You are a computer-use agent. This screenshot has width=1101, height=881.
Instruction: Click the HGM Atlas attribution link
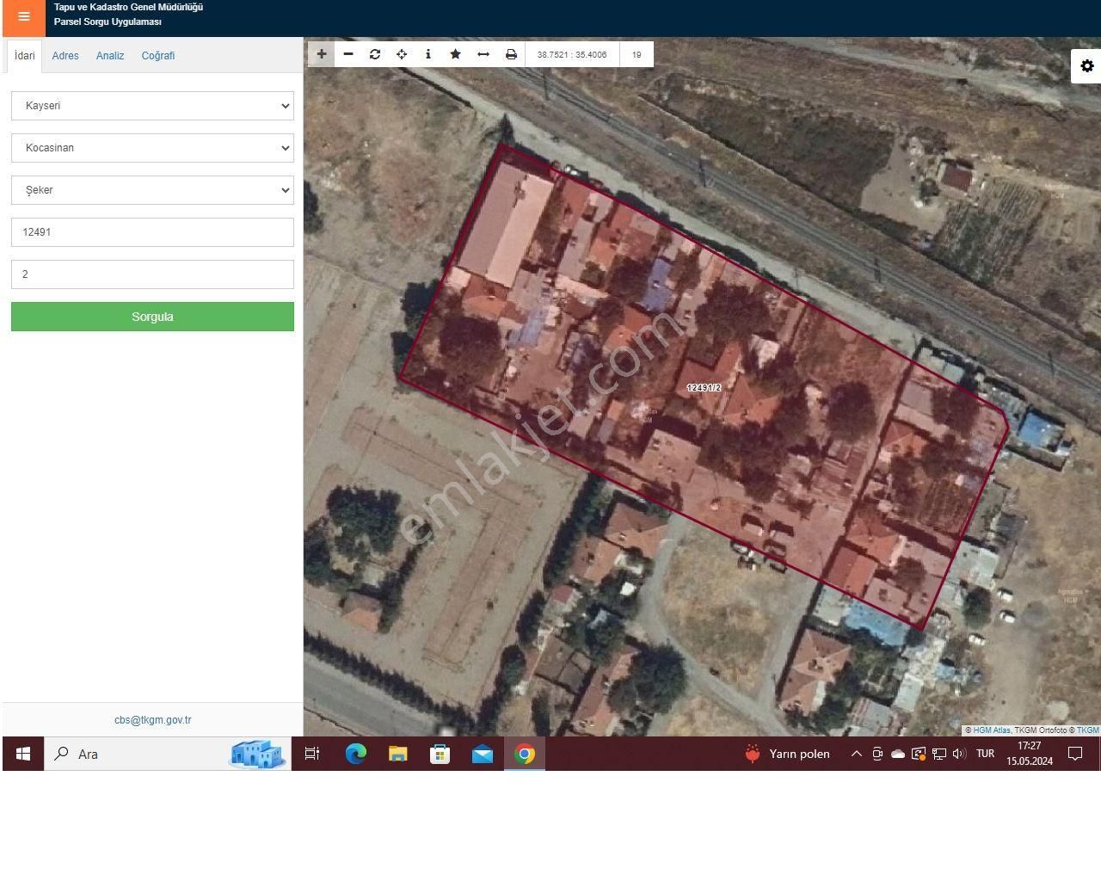tap(992, 730)
